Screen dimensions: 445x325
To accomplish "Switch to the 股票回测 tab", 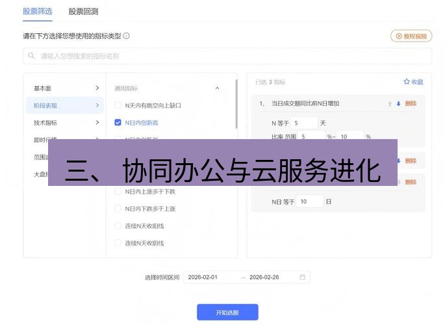I will coord(83,12).
